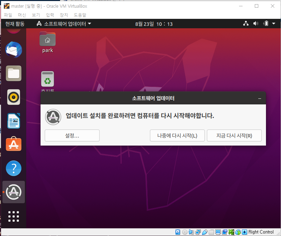Open the park home folder on desktop
Viewport: 281px width, 236px height.
(x=48, y=43)
